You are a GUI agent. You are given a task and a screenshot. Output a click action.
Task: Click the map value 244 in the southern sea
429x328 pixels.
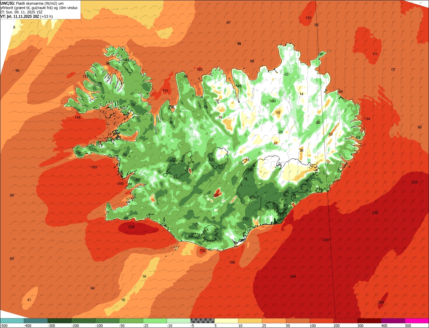pyautogui.click(x=293, y=276)
